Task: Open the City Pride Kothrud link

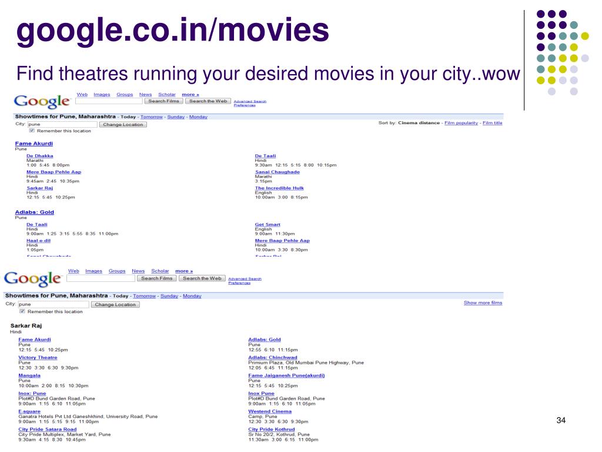Action: 272,429
